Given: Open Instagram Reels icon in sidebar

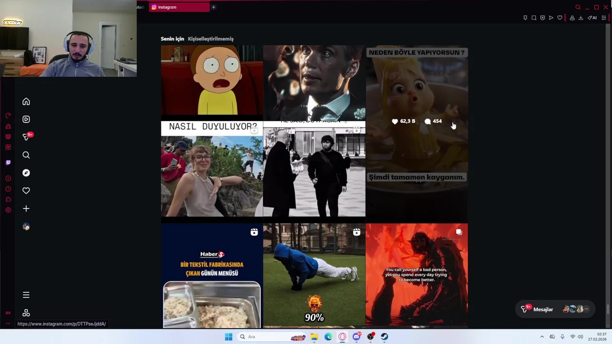Looking at the screenshot, I should (26, 119).
